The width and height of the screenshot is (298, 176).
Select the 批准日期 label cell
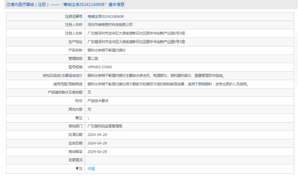46,135
